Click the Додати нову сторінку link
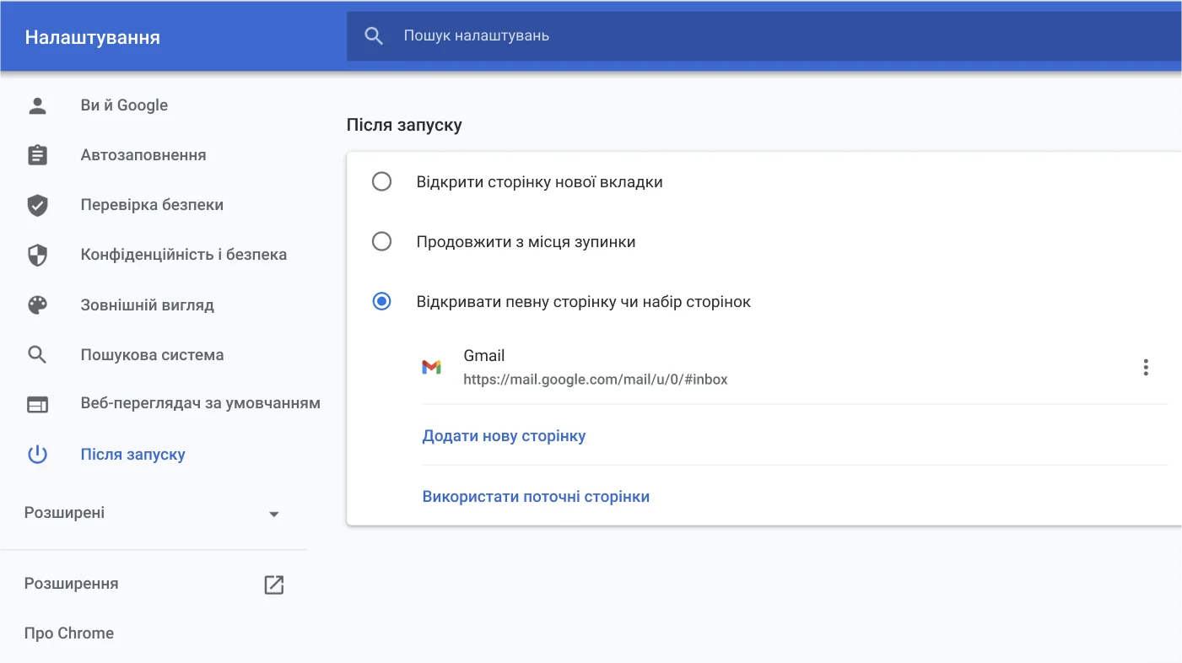 coord(504,436)
